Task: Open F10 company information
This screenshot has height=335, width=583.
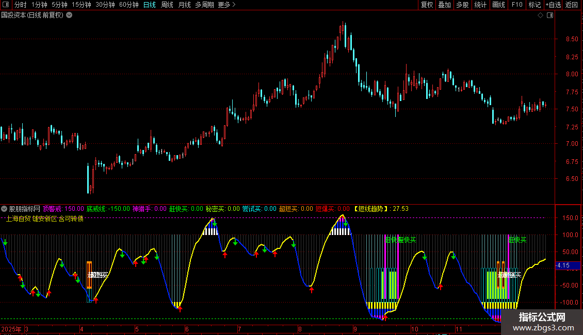Action: (516, 5)
